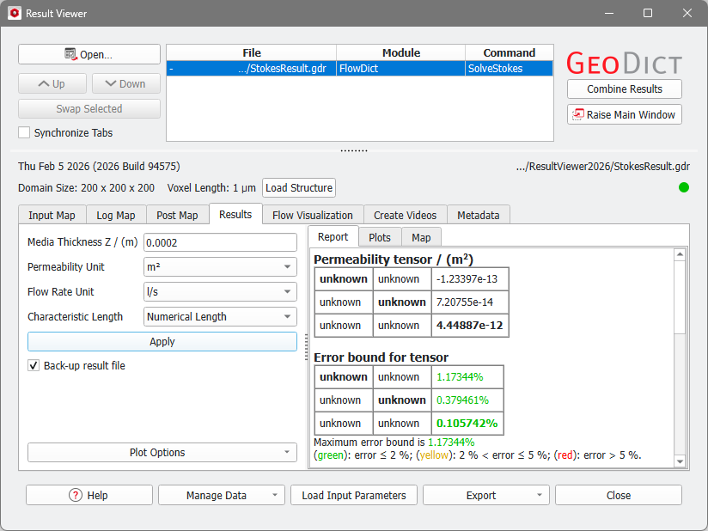Click the green status indicator dot

click(683, 187)
